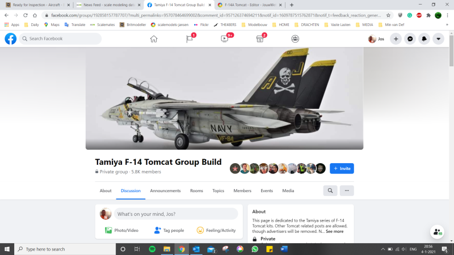The image size is (454, 255).
Task: Click browser Back arrow
Action: [6, 15]
